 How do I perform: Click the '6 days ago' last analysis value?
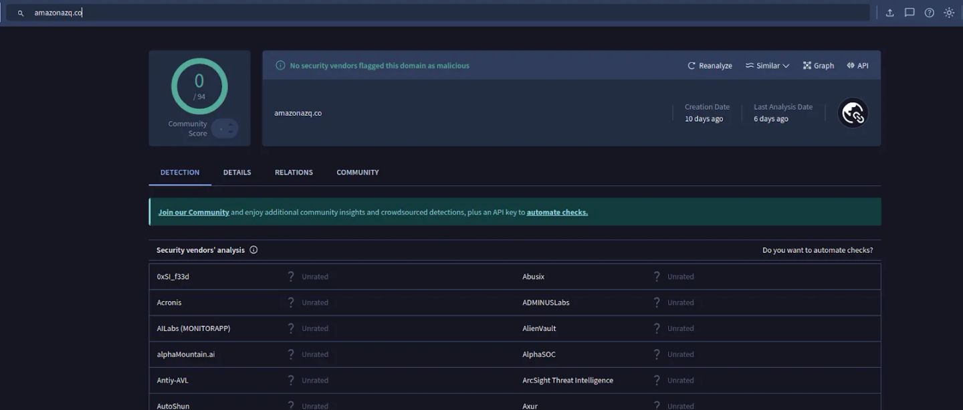(771, 119)
